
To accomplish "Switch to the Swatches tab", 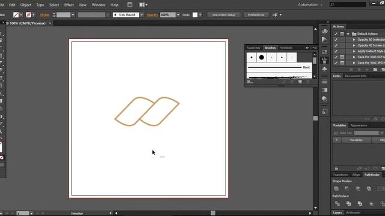I will (x=253, y=48).
